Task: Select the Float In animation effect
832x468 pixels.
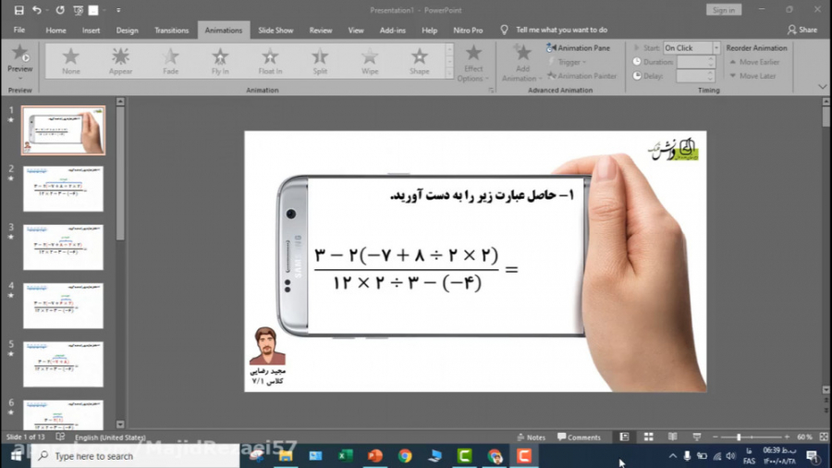Action: pyautogui.click(x=270, y=60)
